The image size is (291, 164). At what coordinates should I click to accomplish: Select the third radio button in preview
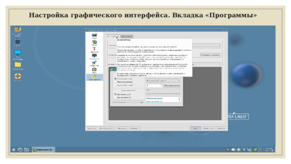(x=115, y=85)
